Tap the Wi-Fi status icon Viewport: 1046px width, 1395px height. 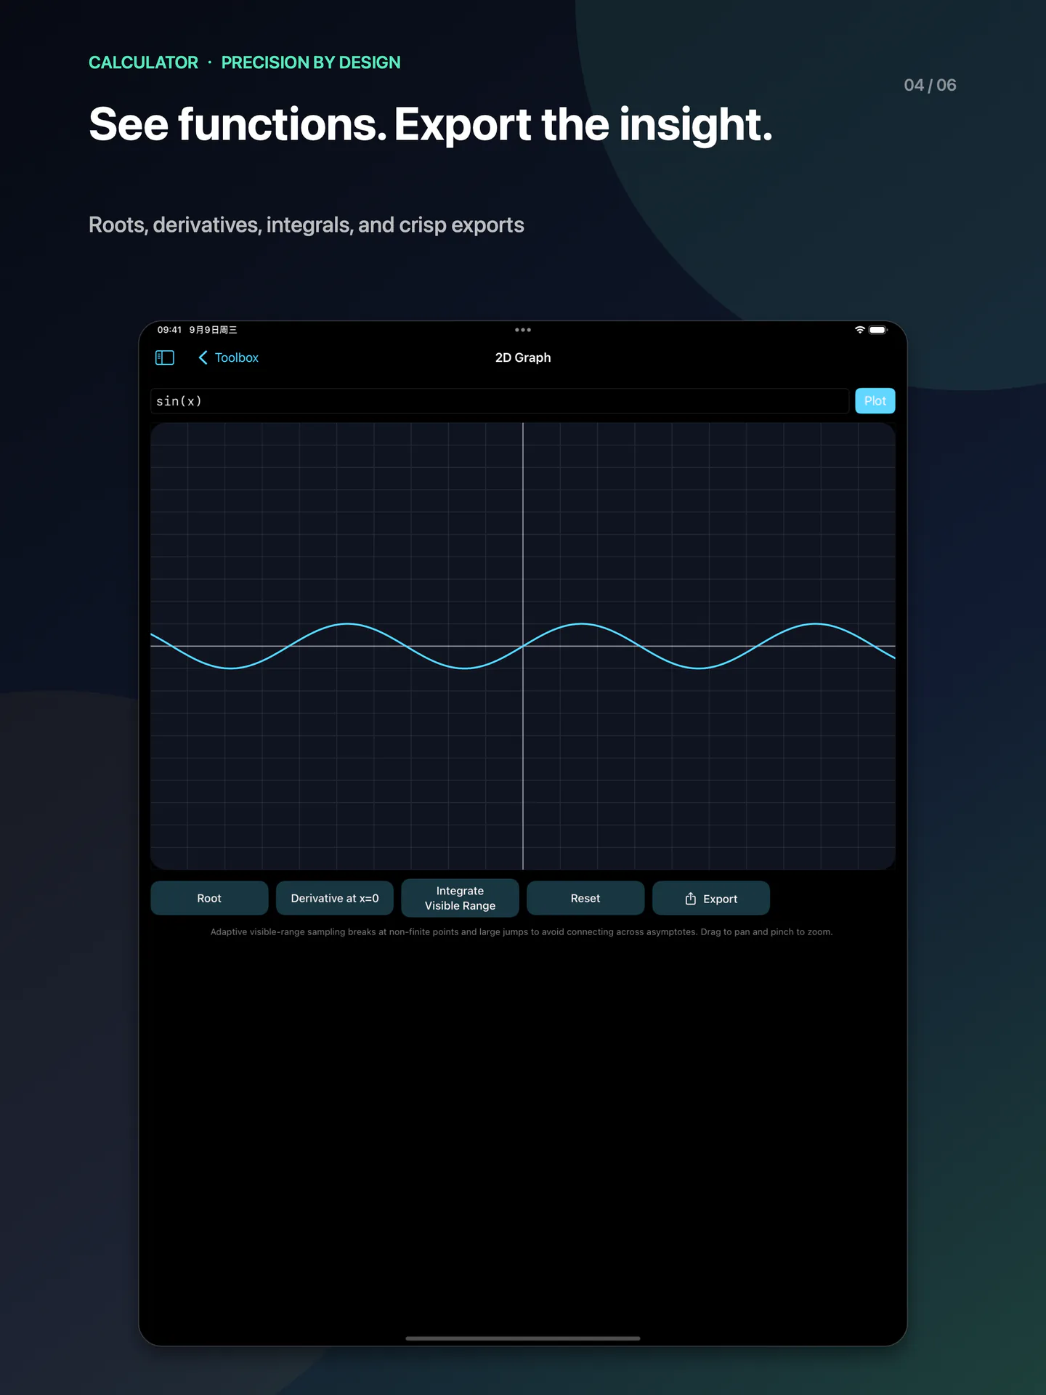[x=860, y=330]
